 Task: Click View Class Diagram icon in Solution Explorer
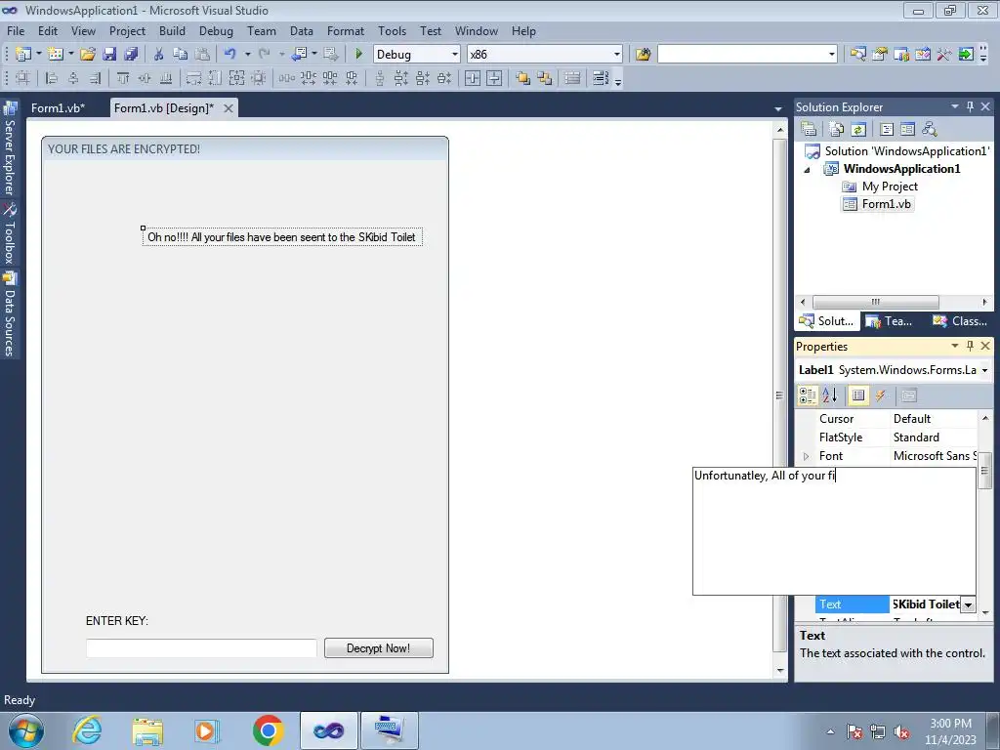click(930, 130)
